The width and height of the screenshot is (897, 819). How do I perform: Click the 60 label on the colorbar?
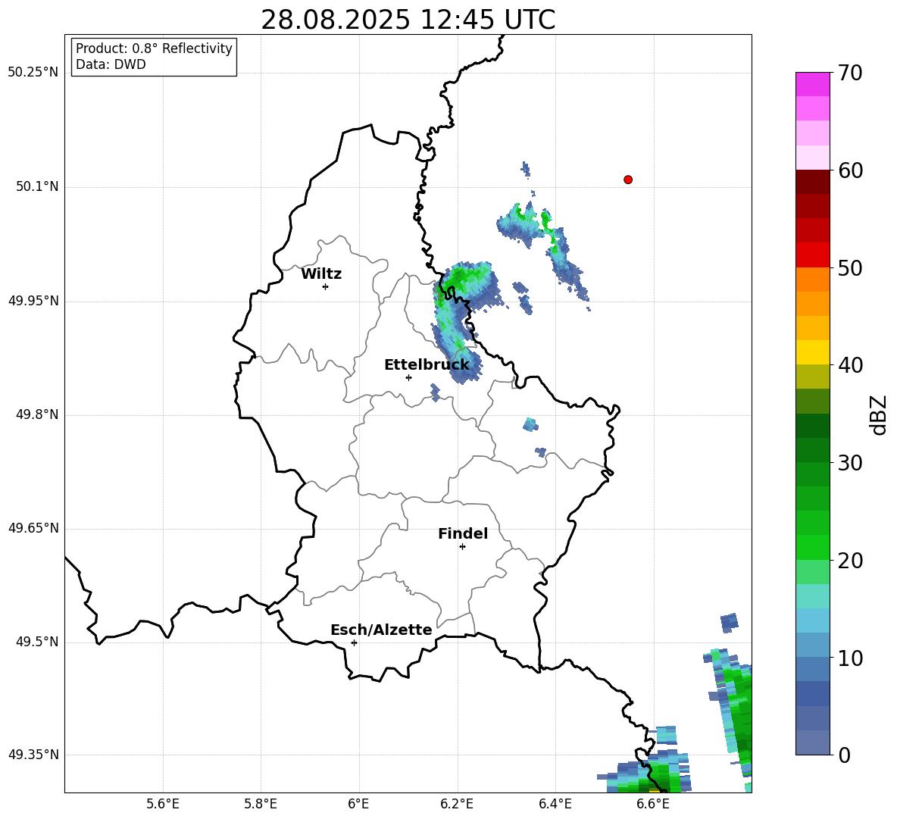point(849,170)
